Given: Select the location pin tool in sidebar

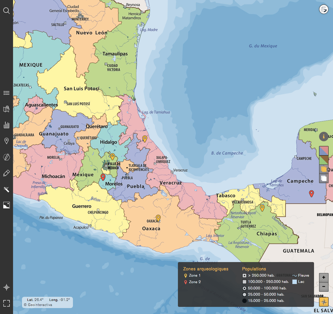Looking at the screenshot, I should click(x=7, y=141).
